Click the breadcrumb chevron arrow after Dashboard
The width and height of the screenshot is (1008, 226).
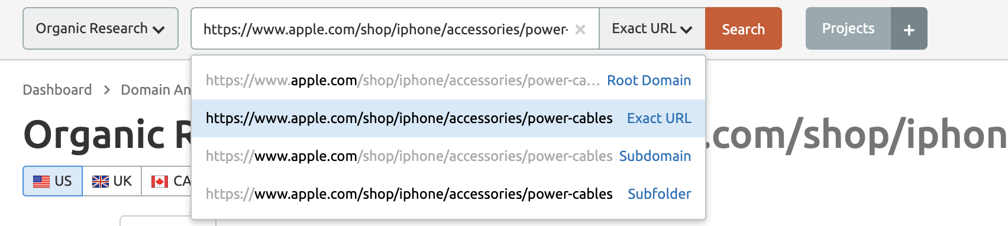(106, 90)
